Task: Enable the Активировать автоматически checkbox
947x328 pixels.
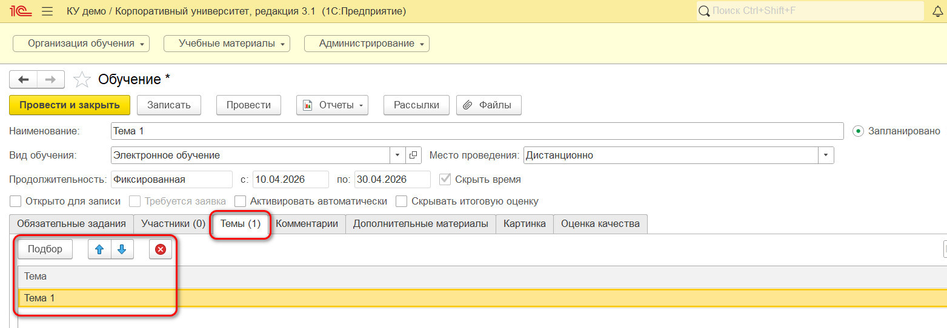Action: click(240, 201)
